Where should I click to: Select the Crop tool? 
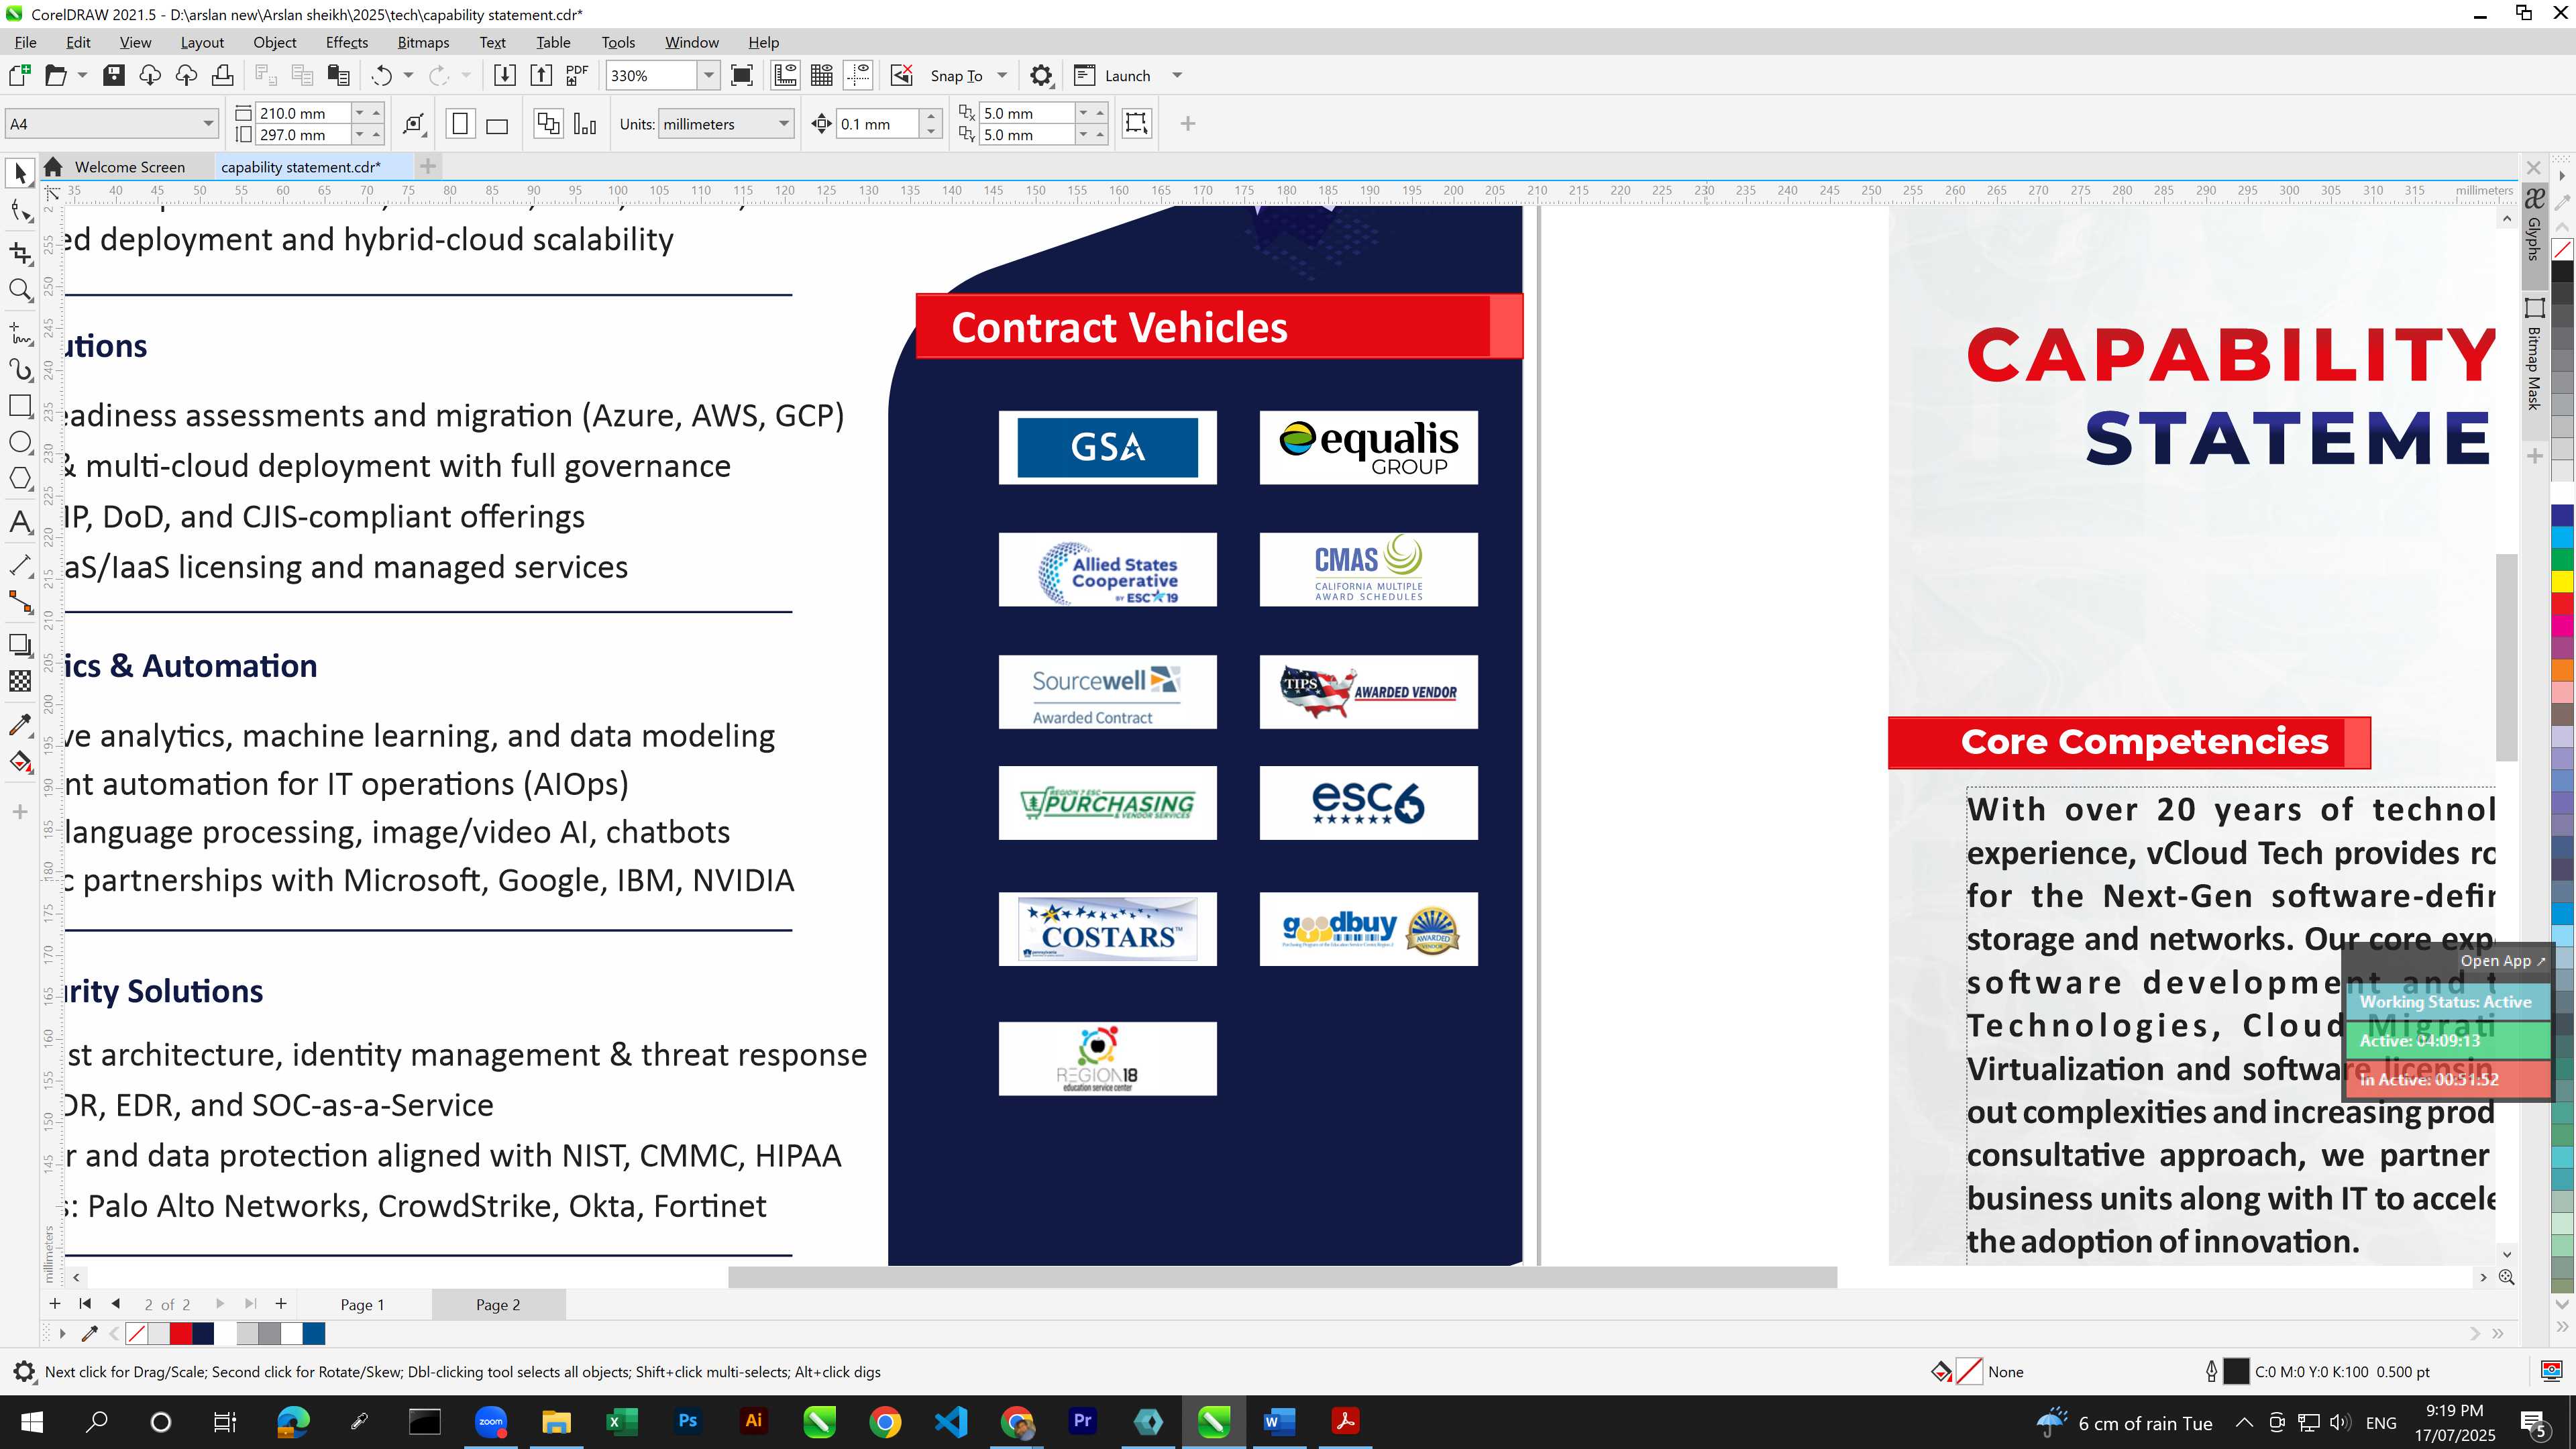20,252
